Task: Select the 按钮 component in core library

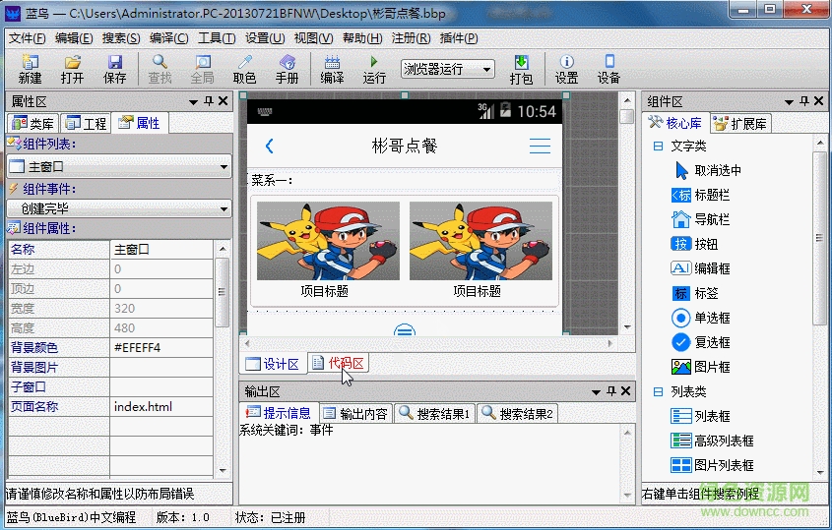Action: [x=703, y=244]
